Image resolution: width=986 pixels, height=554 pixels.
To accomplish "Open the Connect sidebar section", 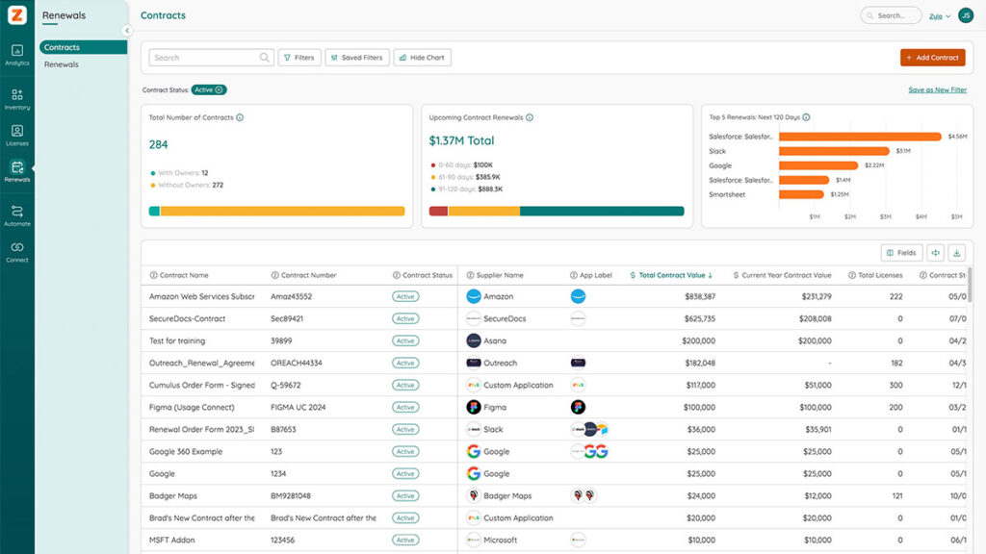I will click(17, 252).
